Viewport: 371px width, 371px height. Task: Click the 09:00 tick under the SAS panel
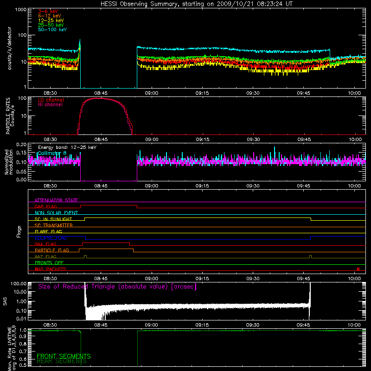pyautogui.click(x=151, y=325)
